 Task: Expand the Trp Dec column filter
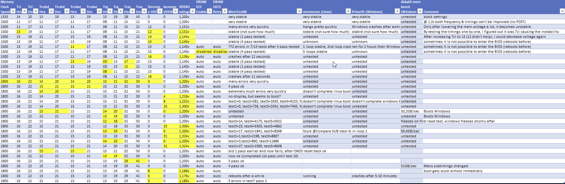pyautogui.click(x=121, y=11)
